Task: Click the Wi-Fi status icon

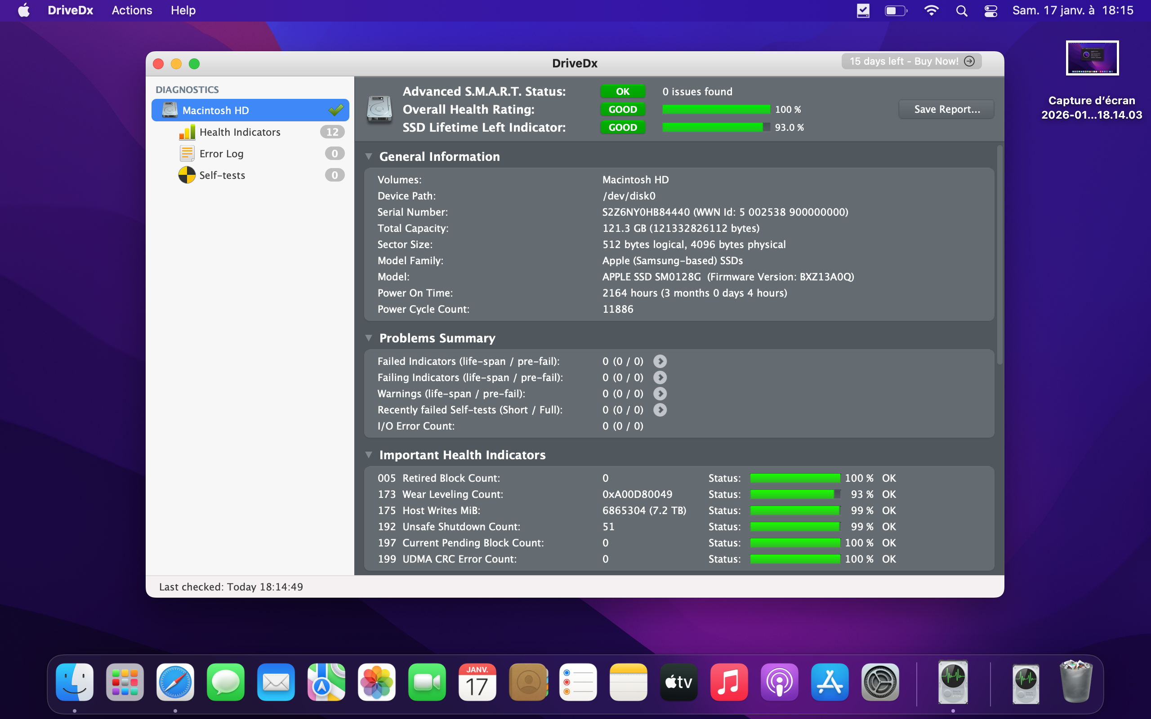Action: (931, 10)
